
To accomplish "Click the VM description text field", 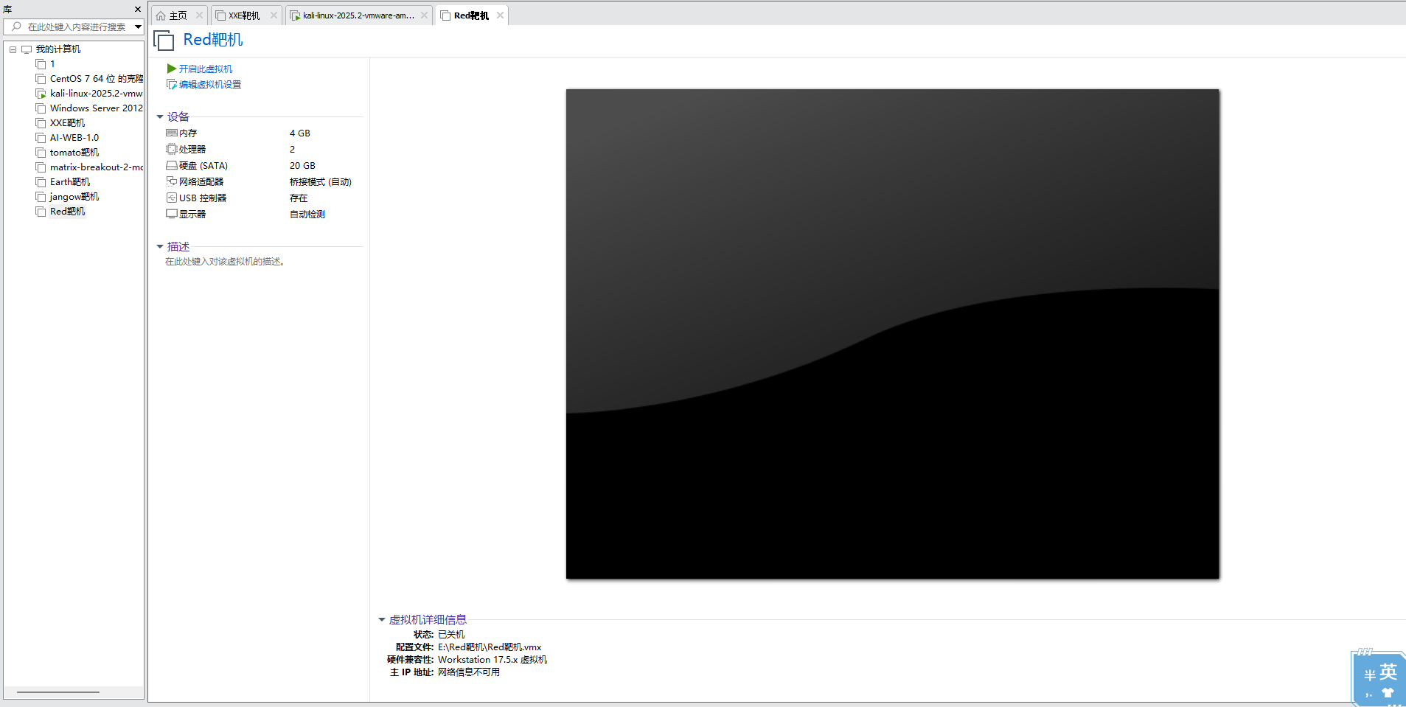I will [225, 262].
